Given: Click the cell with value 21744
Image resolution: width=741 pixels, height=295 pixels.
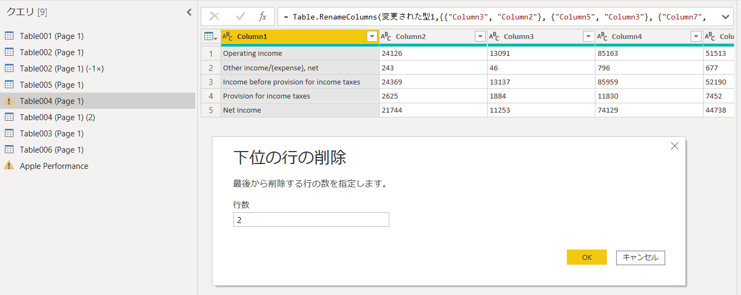Looking at the screenshot, I should tap(433, 110).
